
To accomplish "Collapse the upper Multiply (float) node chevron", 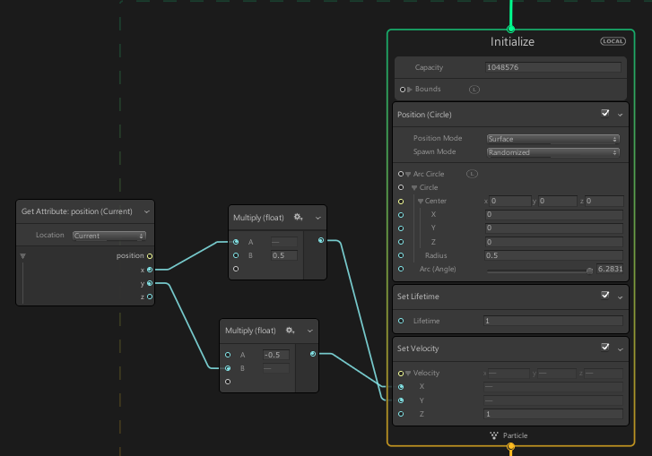I will pyautogui.click(x=318, y=218).
